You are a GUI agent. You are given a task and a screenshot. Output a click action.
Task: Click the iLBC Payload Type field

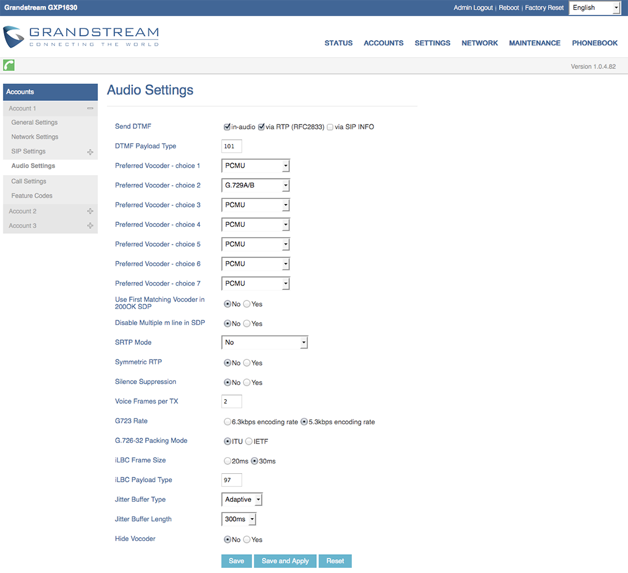tap(231, 480)
